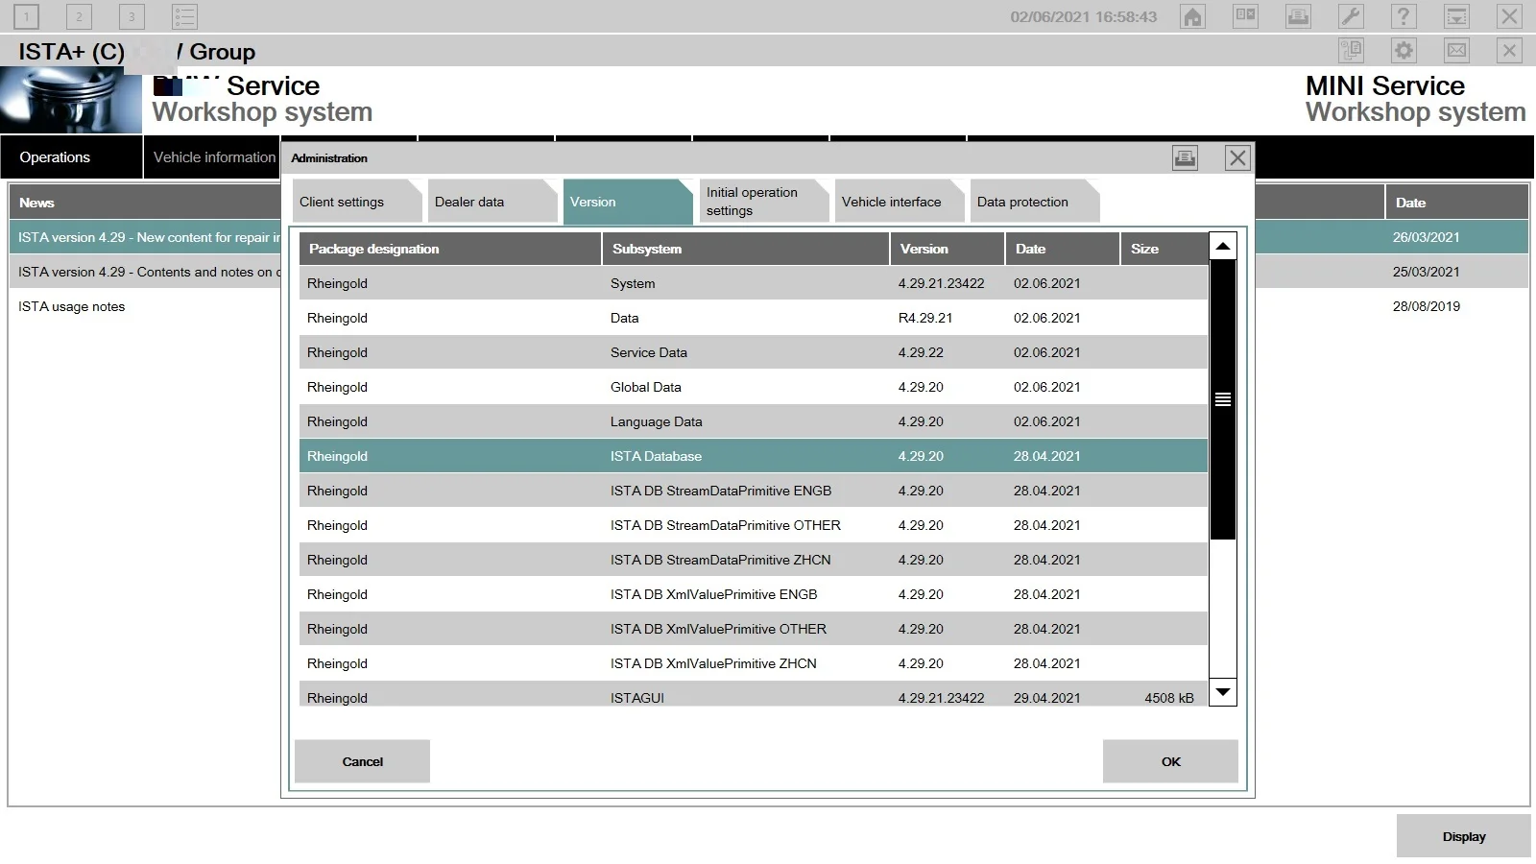This screenshot has height=864, width=1536.
Task: Print from the Administration dialog printer icon
Action: pyautogui.click(x=1185, y=158)
